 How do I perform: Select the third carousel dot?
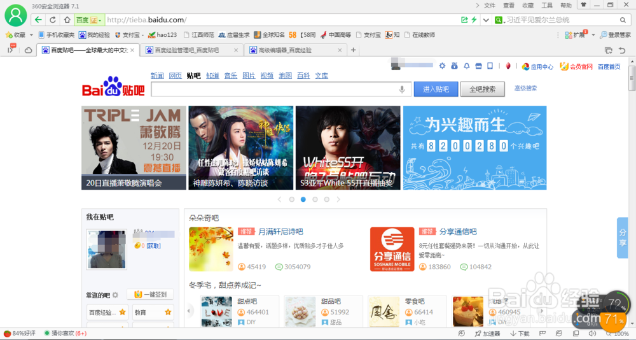pos(315,199)
